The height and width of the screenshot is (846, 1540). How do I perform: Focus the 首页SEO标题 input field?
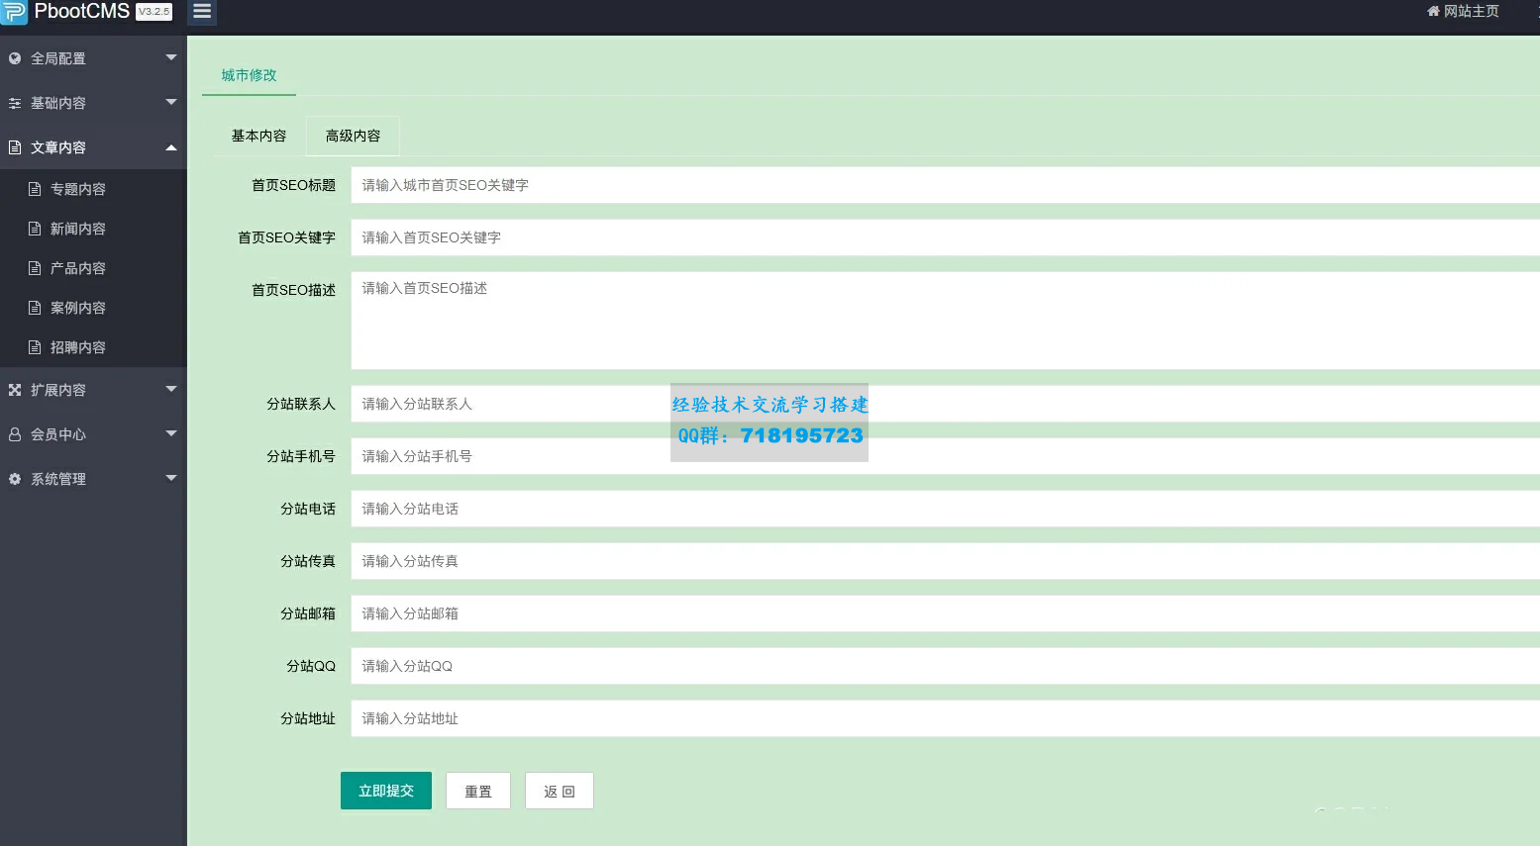[945, 185]
